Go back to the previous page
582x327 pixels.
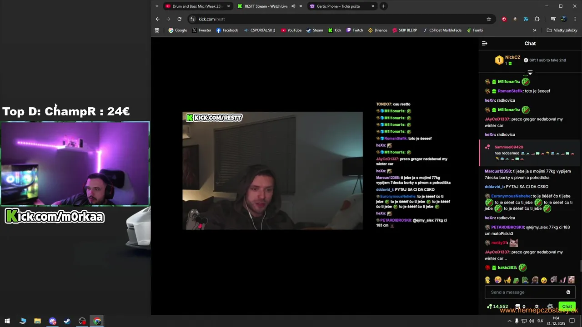coord(157,19)
